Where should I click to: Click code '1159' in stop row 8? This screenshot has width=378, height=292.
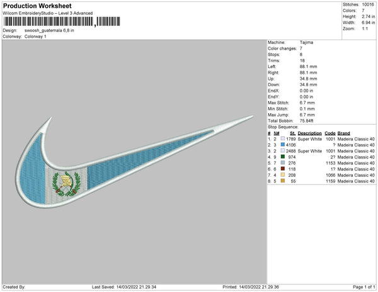(331, 181)
